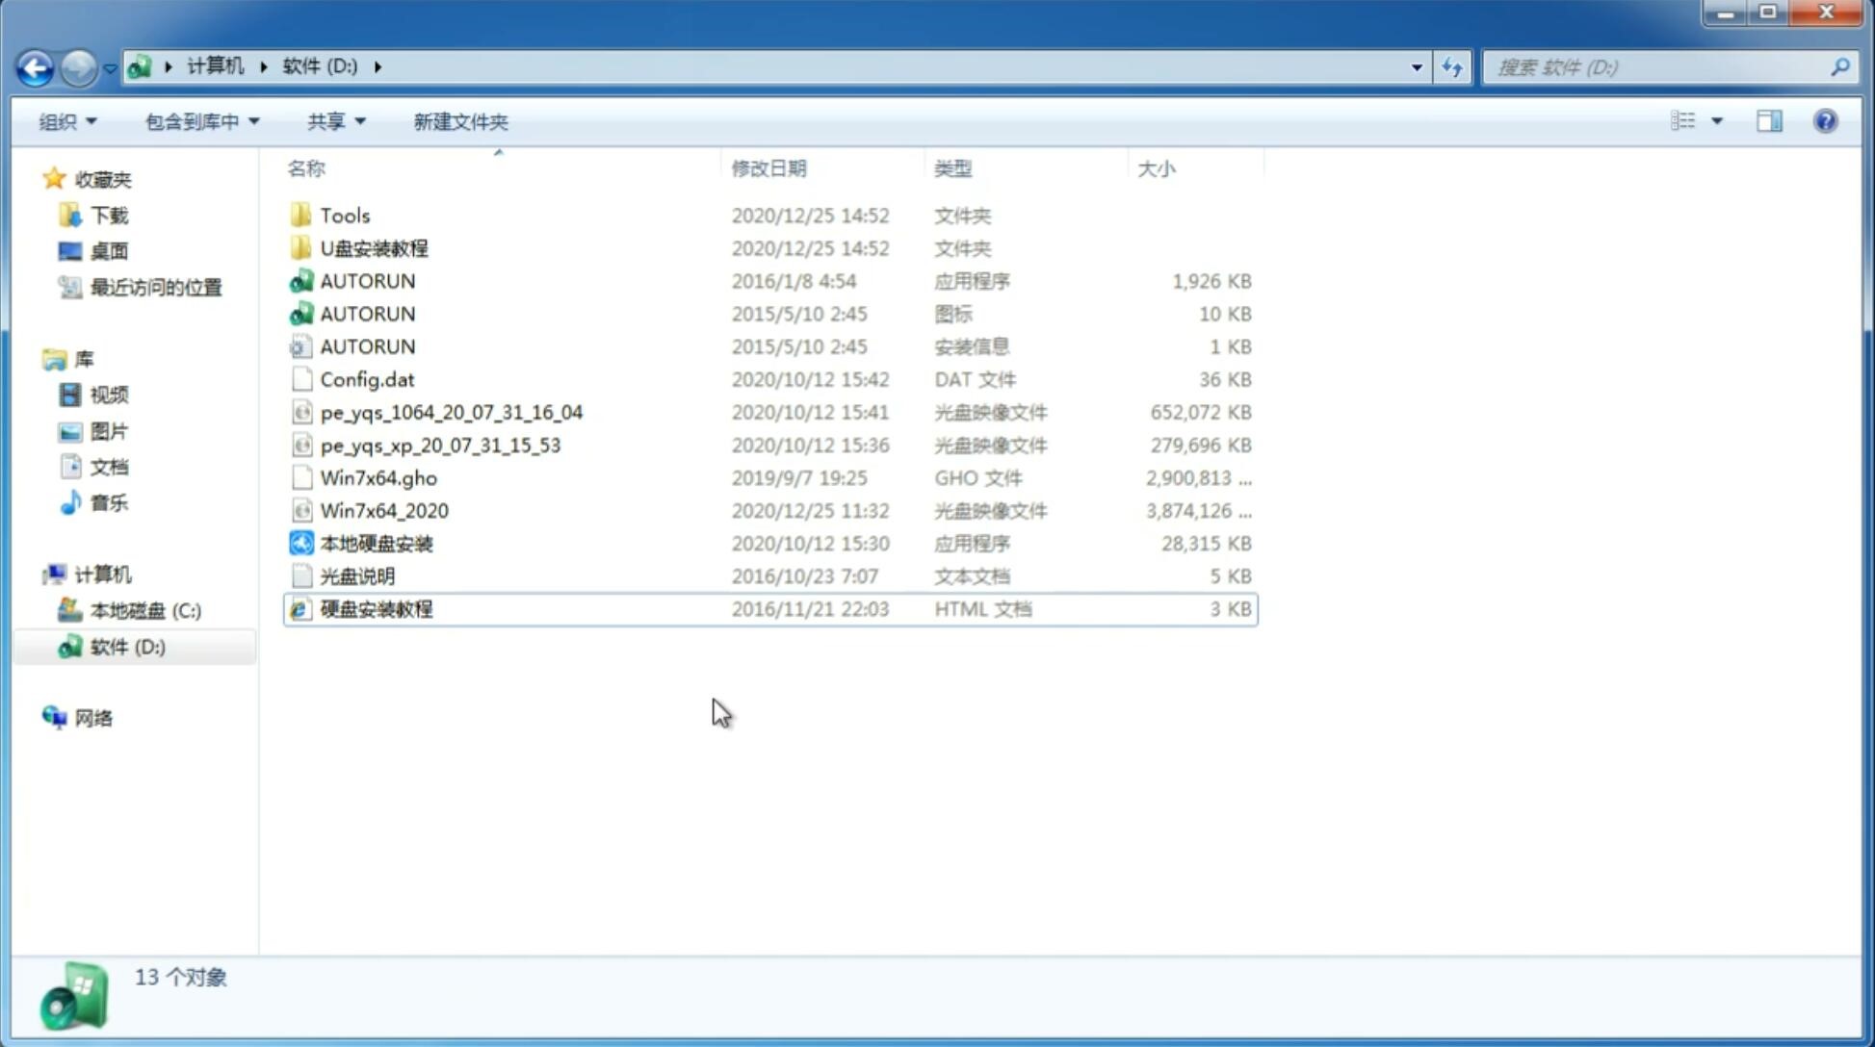Open Win7x64_2020 disc image file
This screenshot has width=1875, height=1047.
tap(383, 511)
